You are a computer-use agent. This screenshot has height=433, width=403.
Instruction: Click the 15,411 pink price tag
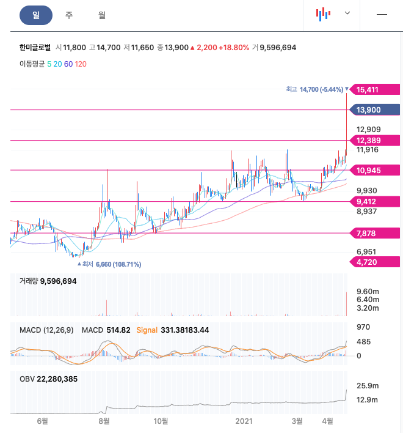click(x=375, y=89)
